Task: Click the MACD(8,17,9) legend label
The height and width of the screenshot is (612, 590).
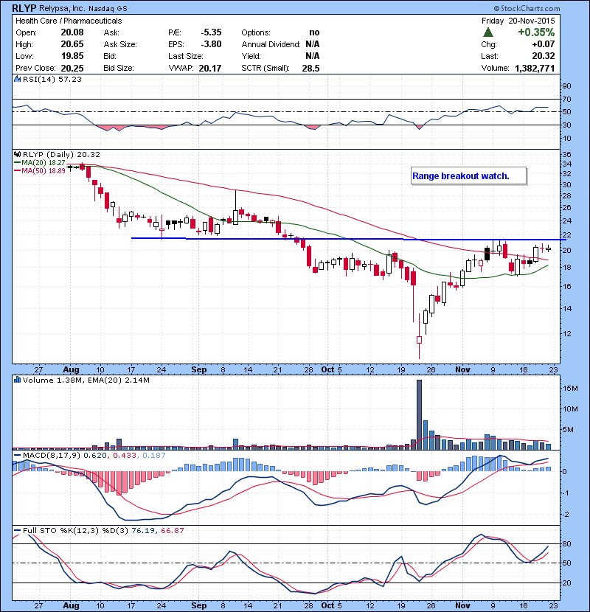Action: [x=52, y=455]
